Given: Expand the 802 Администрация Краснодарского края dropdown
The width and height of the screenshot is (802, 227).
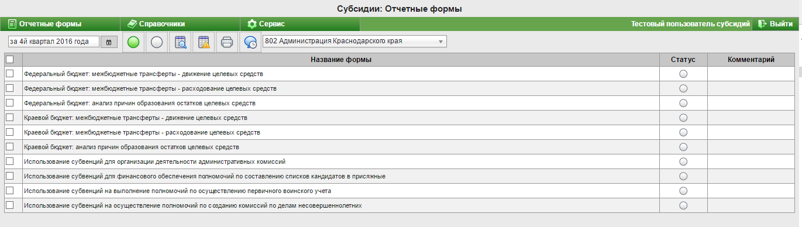Looking at the screenshot, I should [355, 42].
